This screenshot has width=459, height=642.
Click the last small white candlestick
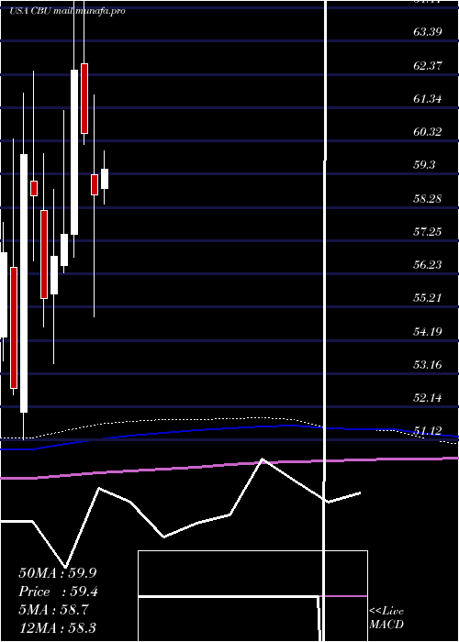105,179
